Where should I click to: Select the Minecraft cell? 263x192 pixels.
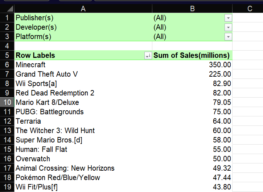[x=83, y=65]
